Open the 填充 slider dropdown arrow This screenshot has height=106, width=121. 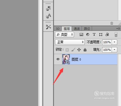pyautogui.click(x=114, y=50)
